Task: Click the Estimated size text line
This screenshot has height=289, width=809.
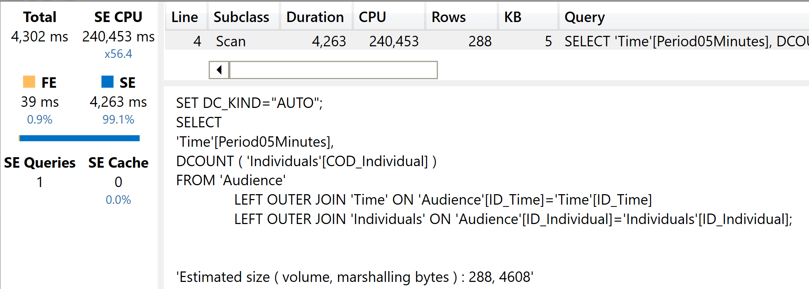Action: click(x=355, y=277)
